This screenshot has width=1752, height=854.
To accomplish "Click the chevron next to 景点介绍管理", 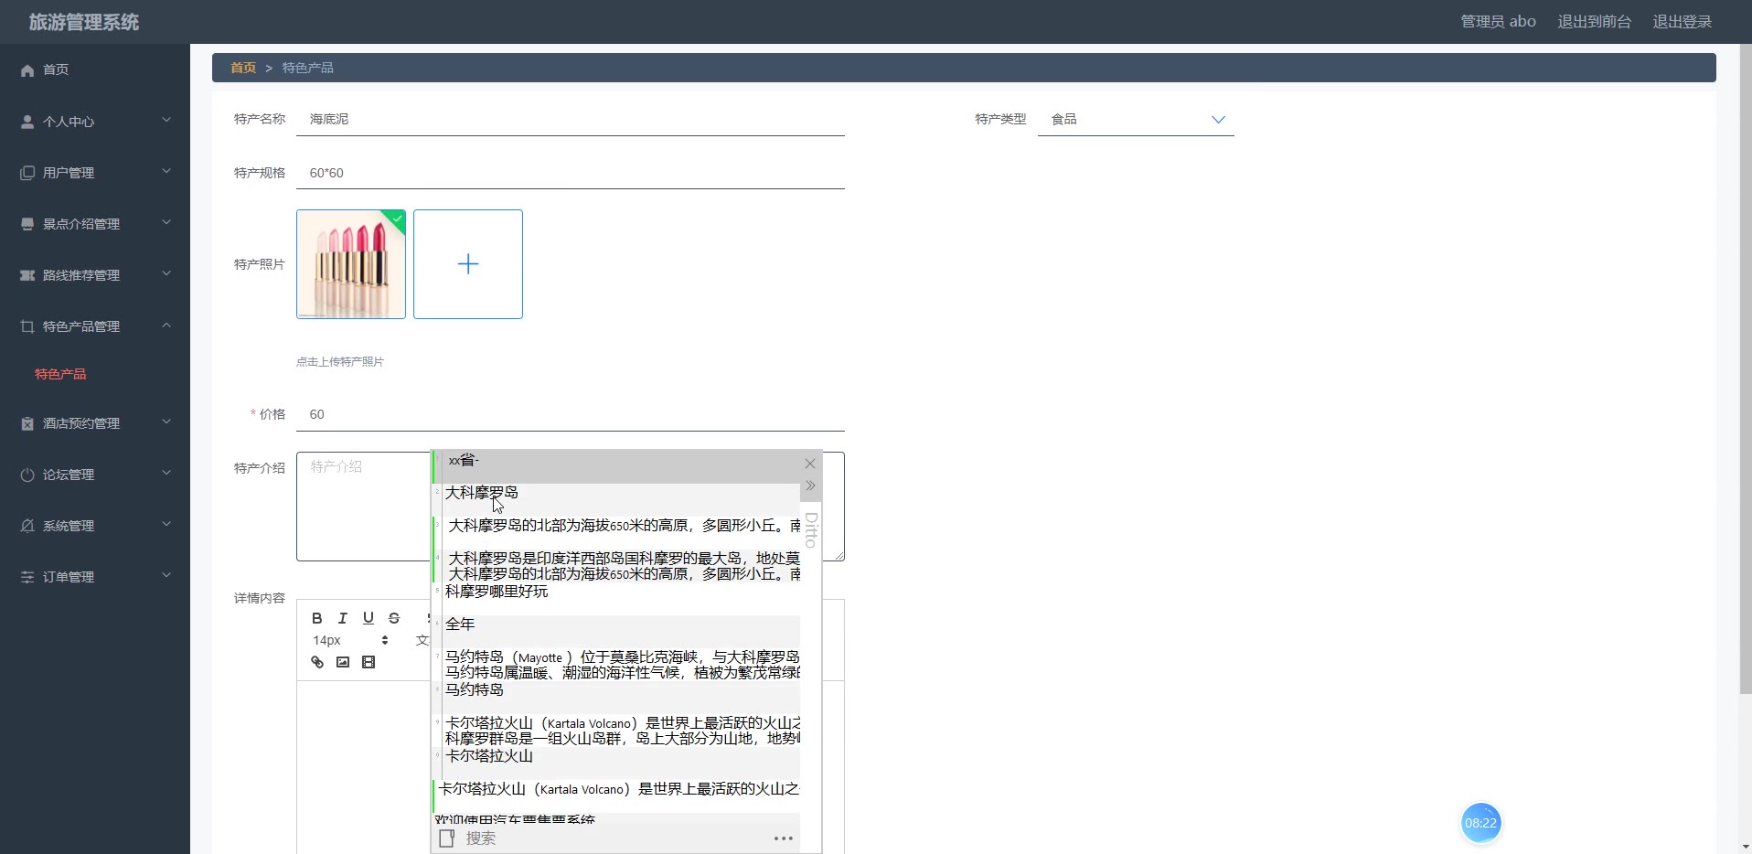I will coord(166,222).
